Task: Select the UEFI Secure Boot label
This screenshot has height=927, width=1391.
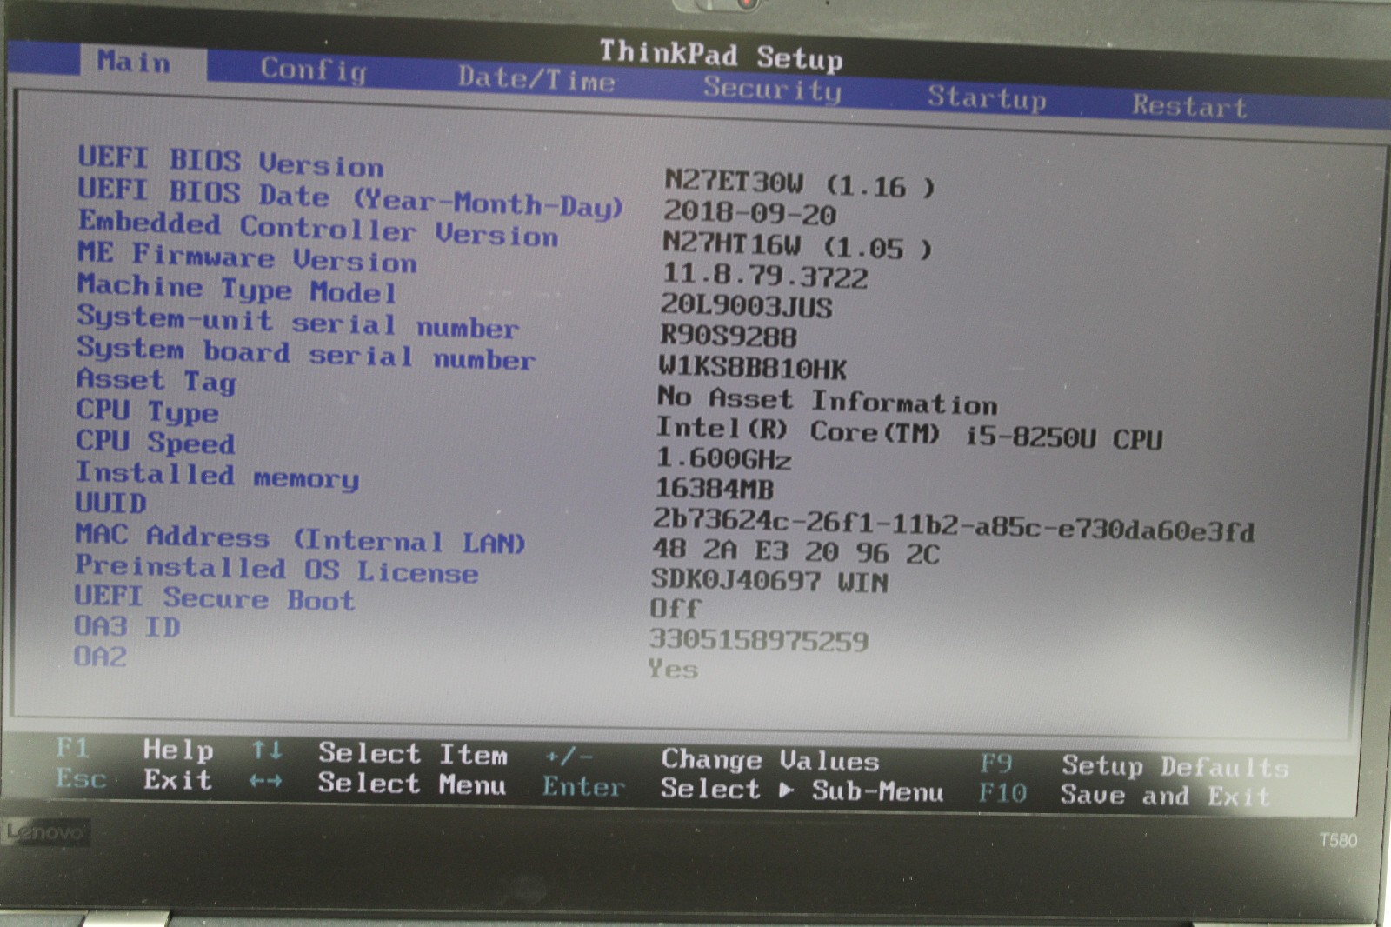Action: pos(215,598)
